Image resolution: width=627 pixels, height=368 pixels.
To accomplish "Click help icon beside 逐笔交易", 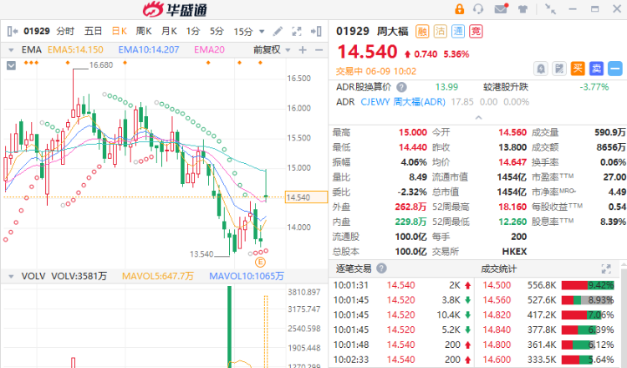I will coord(381,268).
